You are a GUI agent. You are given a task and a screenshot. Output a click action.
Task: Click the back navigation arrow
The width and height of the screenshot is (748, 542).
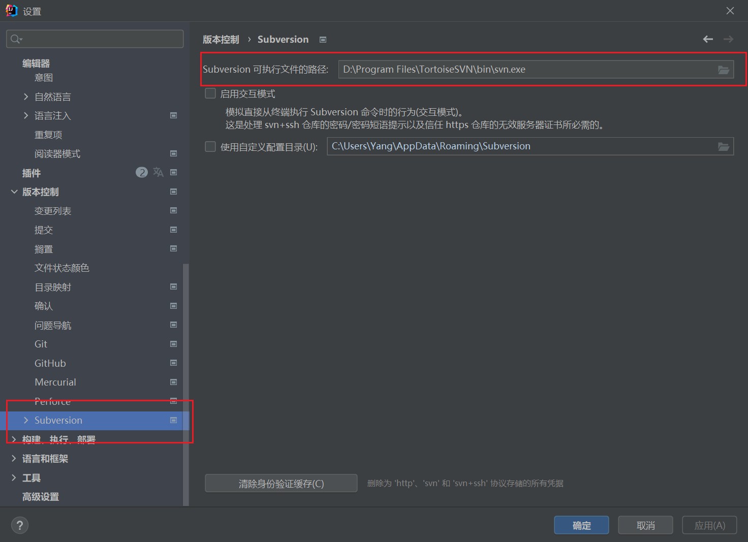708,39
